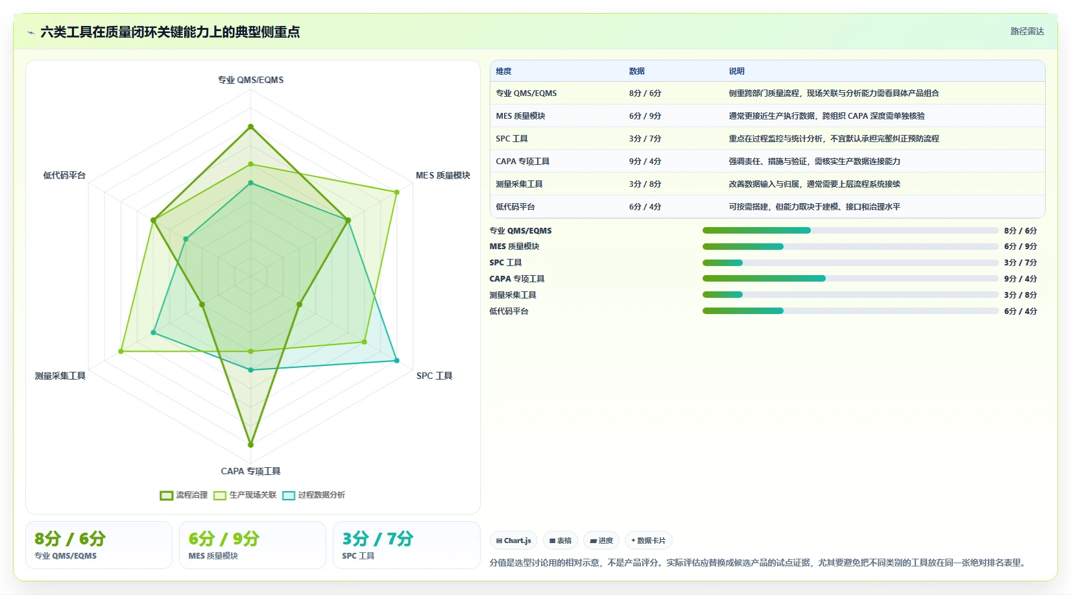Select the 维度 column header

(x=503, y=71)
